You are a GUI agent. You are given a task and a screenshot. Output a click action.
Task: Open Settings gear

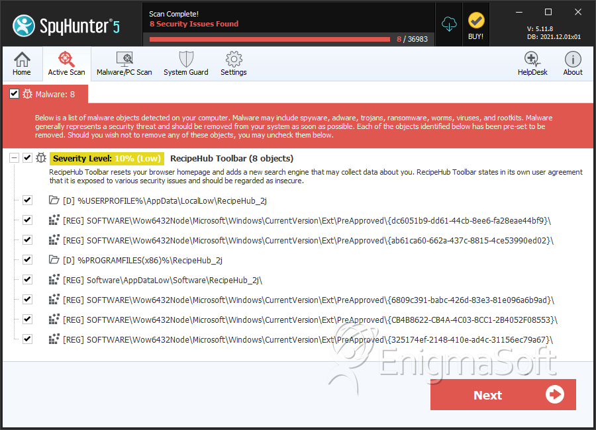point(233,64)
